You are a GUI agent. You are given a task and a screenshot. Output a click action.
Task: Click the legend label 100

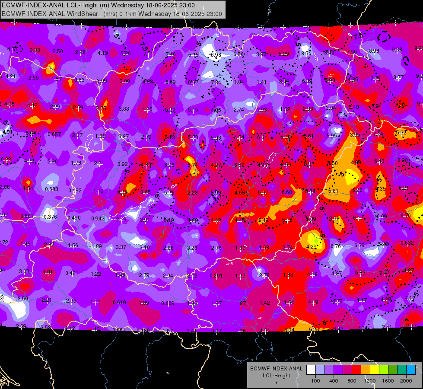pos(315,381)
